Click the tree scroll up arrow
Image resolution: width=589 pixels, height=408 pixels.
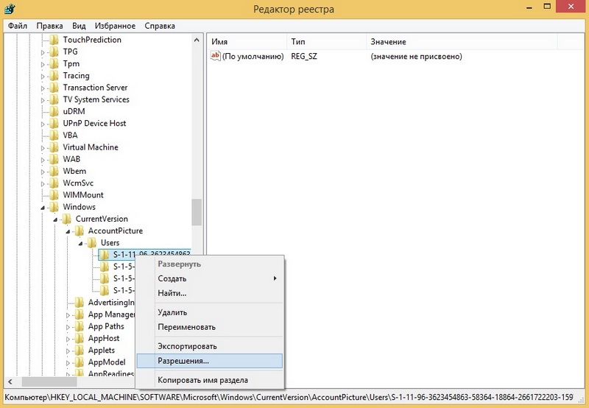[197, 40]
